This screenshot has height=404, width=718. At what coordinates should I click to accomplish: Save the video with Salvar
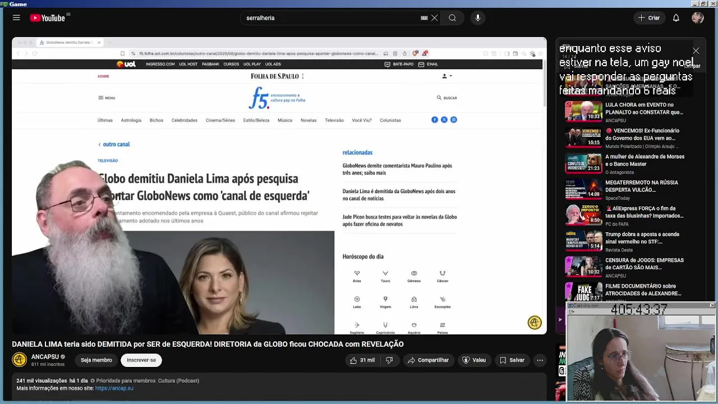tap(512, 360)
